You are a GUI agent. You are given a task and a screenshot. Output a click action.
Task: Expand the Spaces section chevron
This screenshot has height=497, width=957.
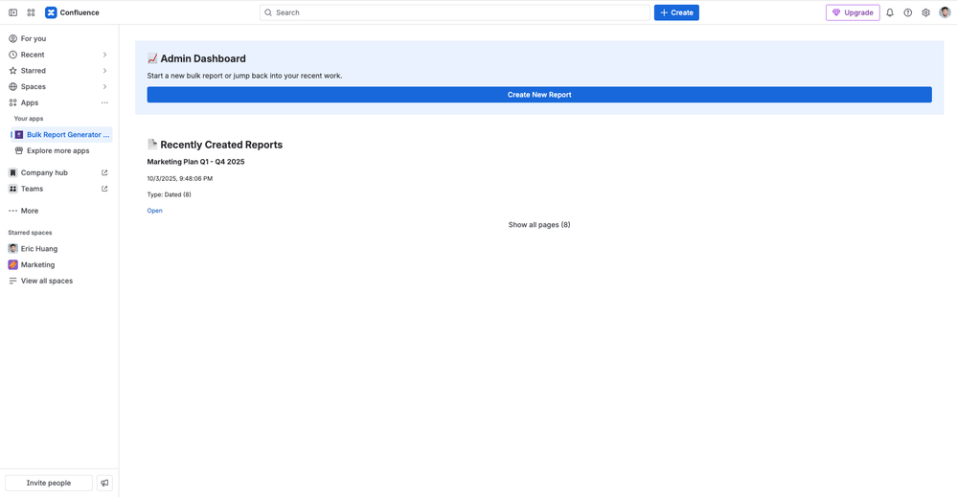[104, 86]
